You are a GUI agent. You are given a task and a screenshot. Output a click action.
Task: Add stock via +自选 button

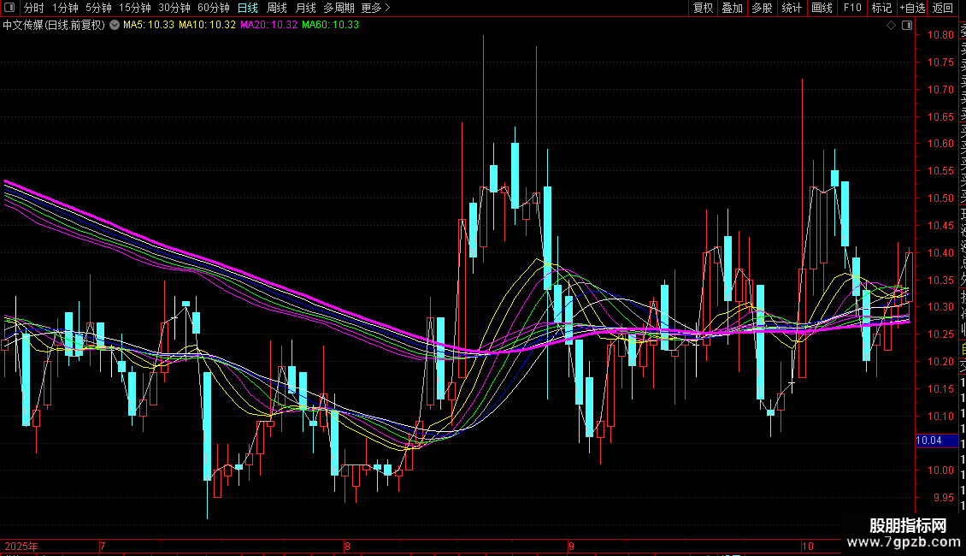tap(911, 8)
